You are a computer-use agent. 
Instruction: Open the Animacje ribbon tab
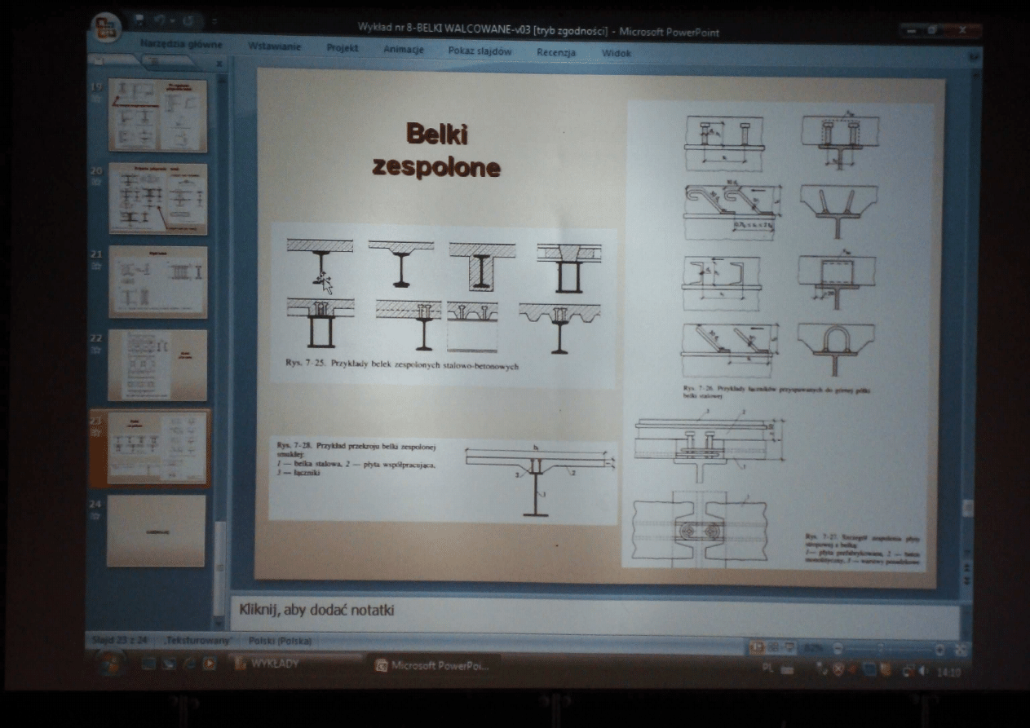404,49
